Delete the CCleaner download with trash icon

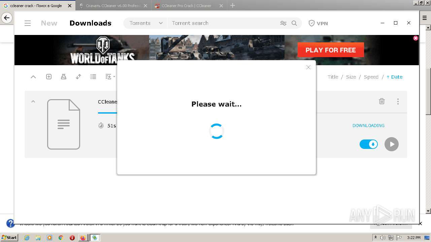coord(382,101)
